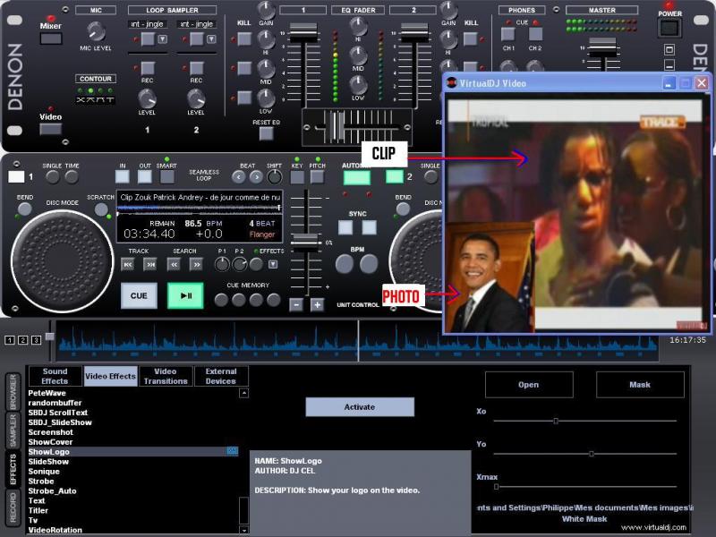Switch to Video Effects tab
Image resolution: width=716 pixels, height=537 pixels.
[x=110, y=376]
